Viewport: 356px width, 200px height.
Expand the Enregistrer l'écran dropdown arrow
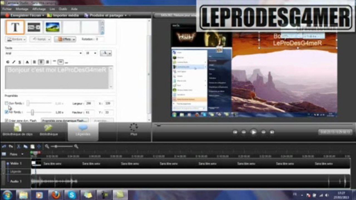[x=43, y=16]
